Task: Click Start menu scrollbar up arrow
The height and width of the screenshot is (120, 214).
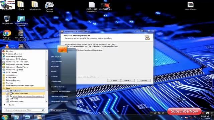Action: tap(46, 51)
